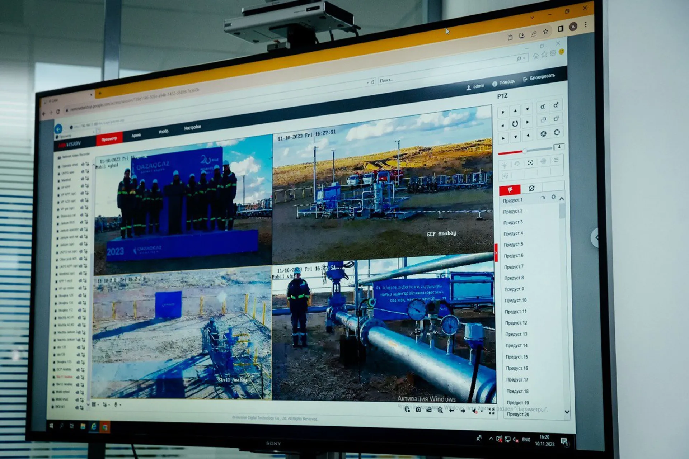Select the Просмотр tab
This screenshot has width=689, height=459.
click(109, 139)
